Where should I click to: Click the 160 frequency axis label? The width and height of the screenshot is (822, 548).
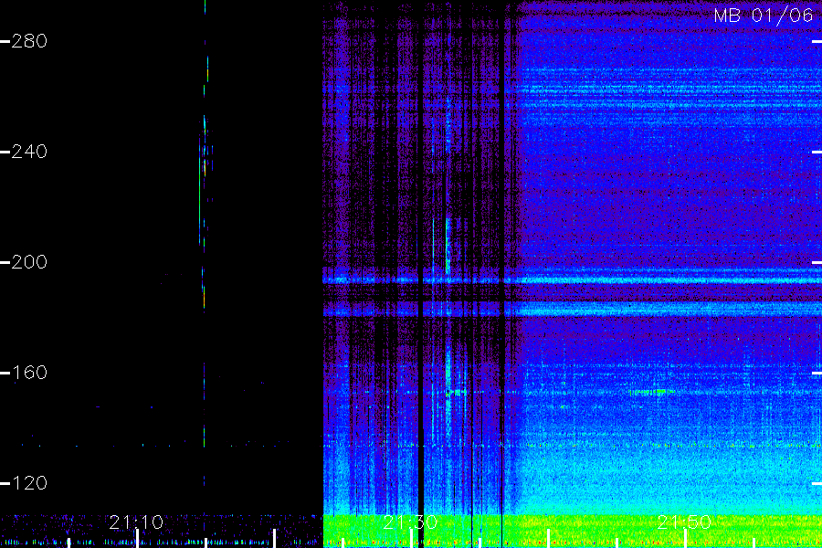click(x=29, y=373)
